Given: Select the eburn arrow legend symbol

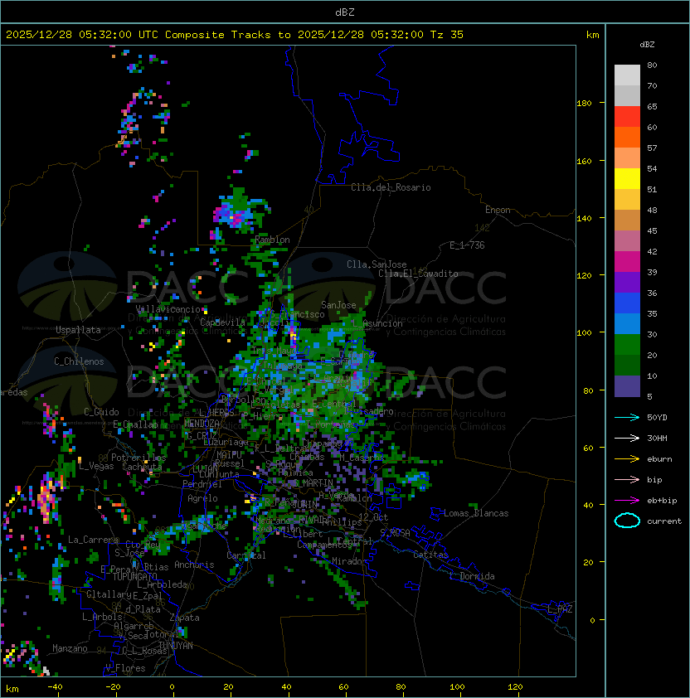Looking at the screenshot, I should click(627, 458).
